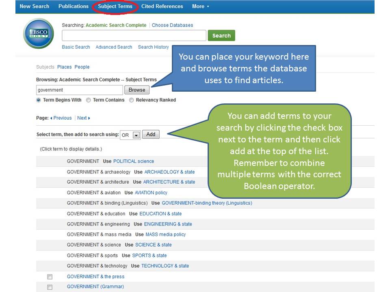The image size is (390, 292).
Task: Check the box beside GOVERNMENT (Grammar)
Action: tap(50, 287)
